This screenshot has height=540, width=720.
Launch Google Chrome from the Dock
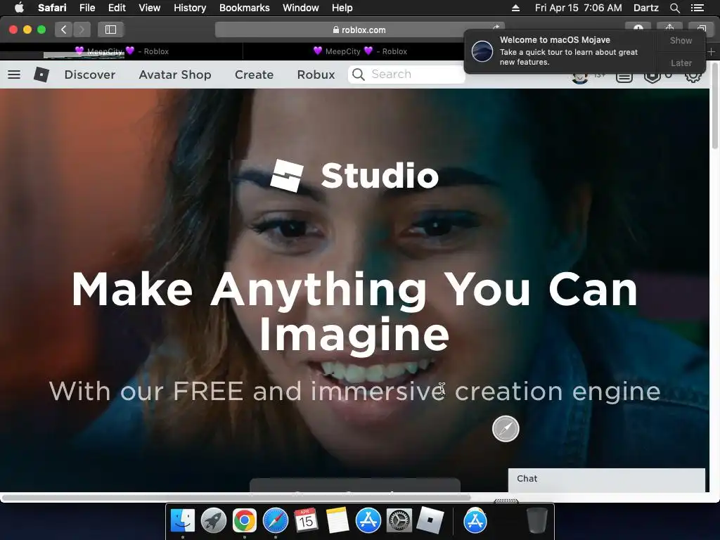click(x=244, y=521)
